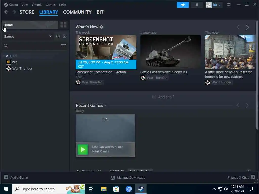Image resolution: width=259 pixels, height=194 pixels.
Task: Show previous What's New items
Action: 238,27
